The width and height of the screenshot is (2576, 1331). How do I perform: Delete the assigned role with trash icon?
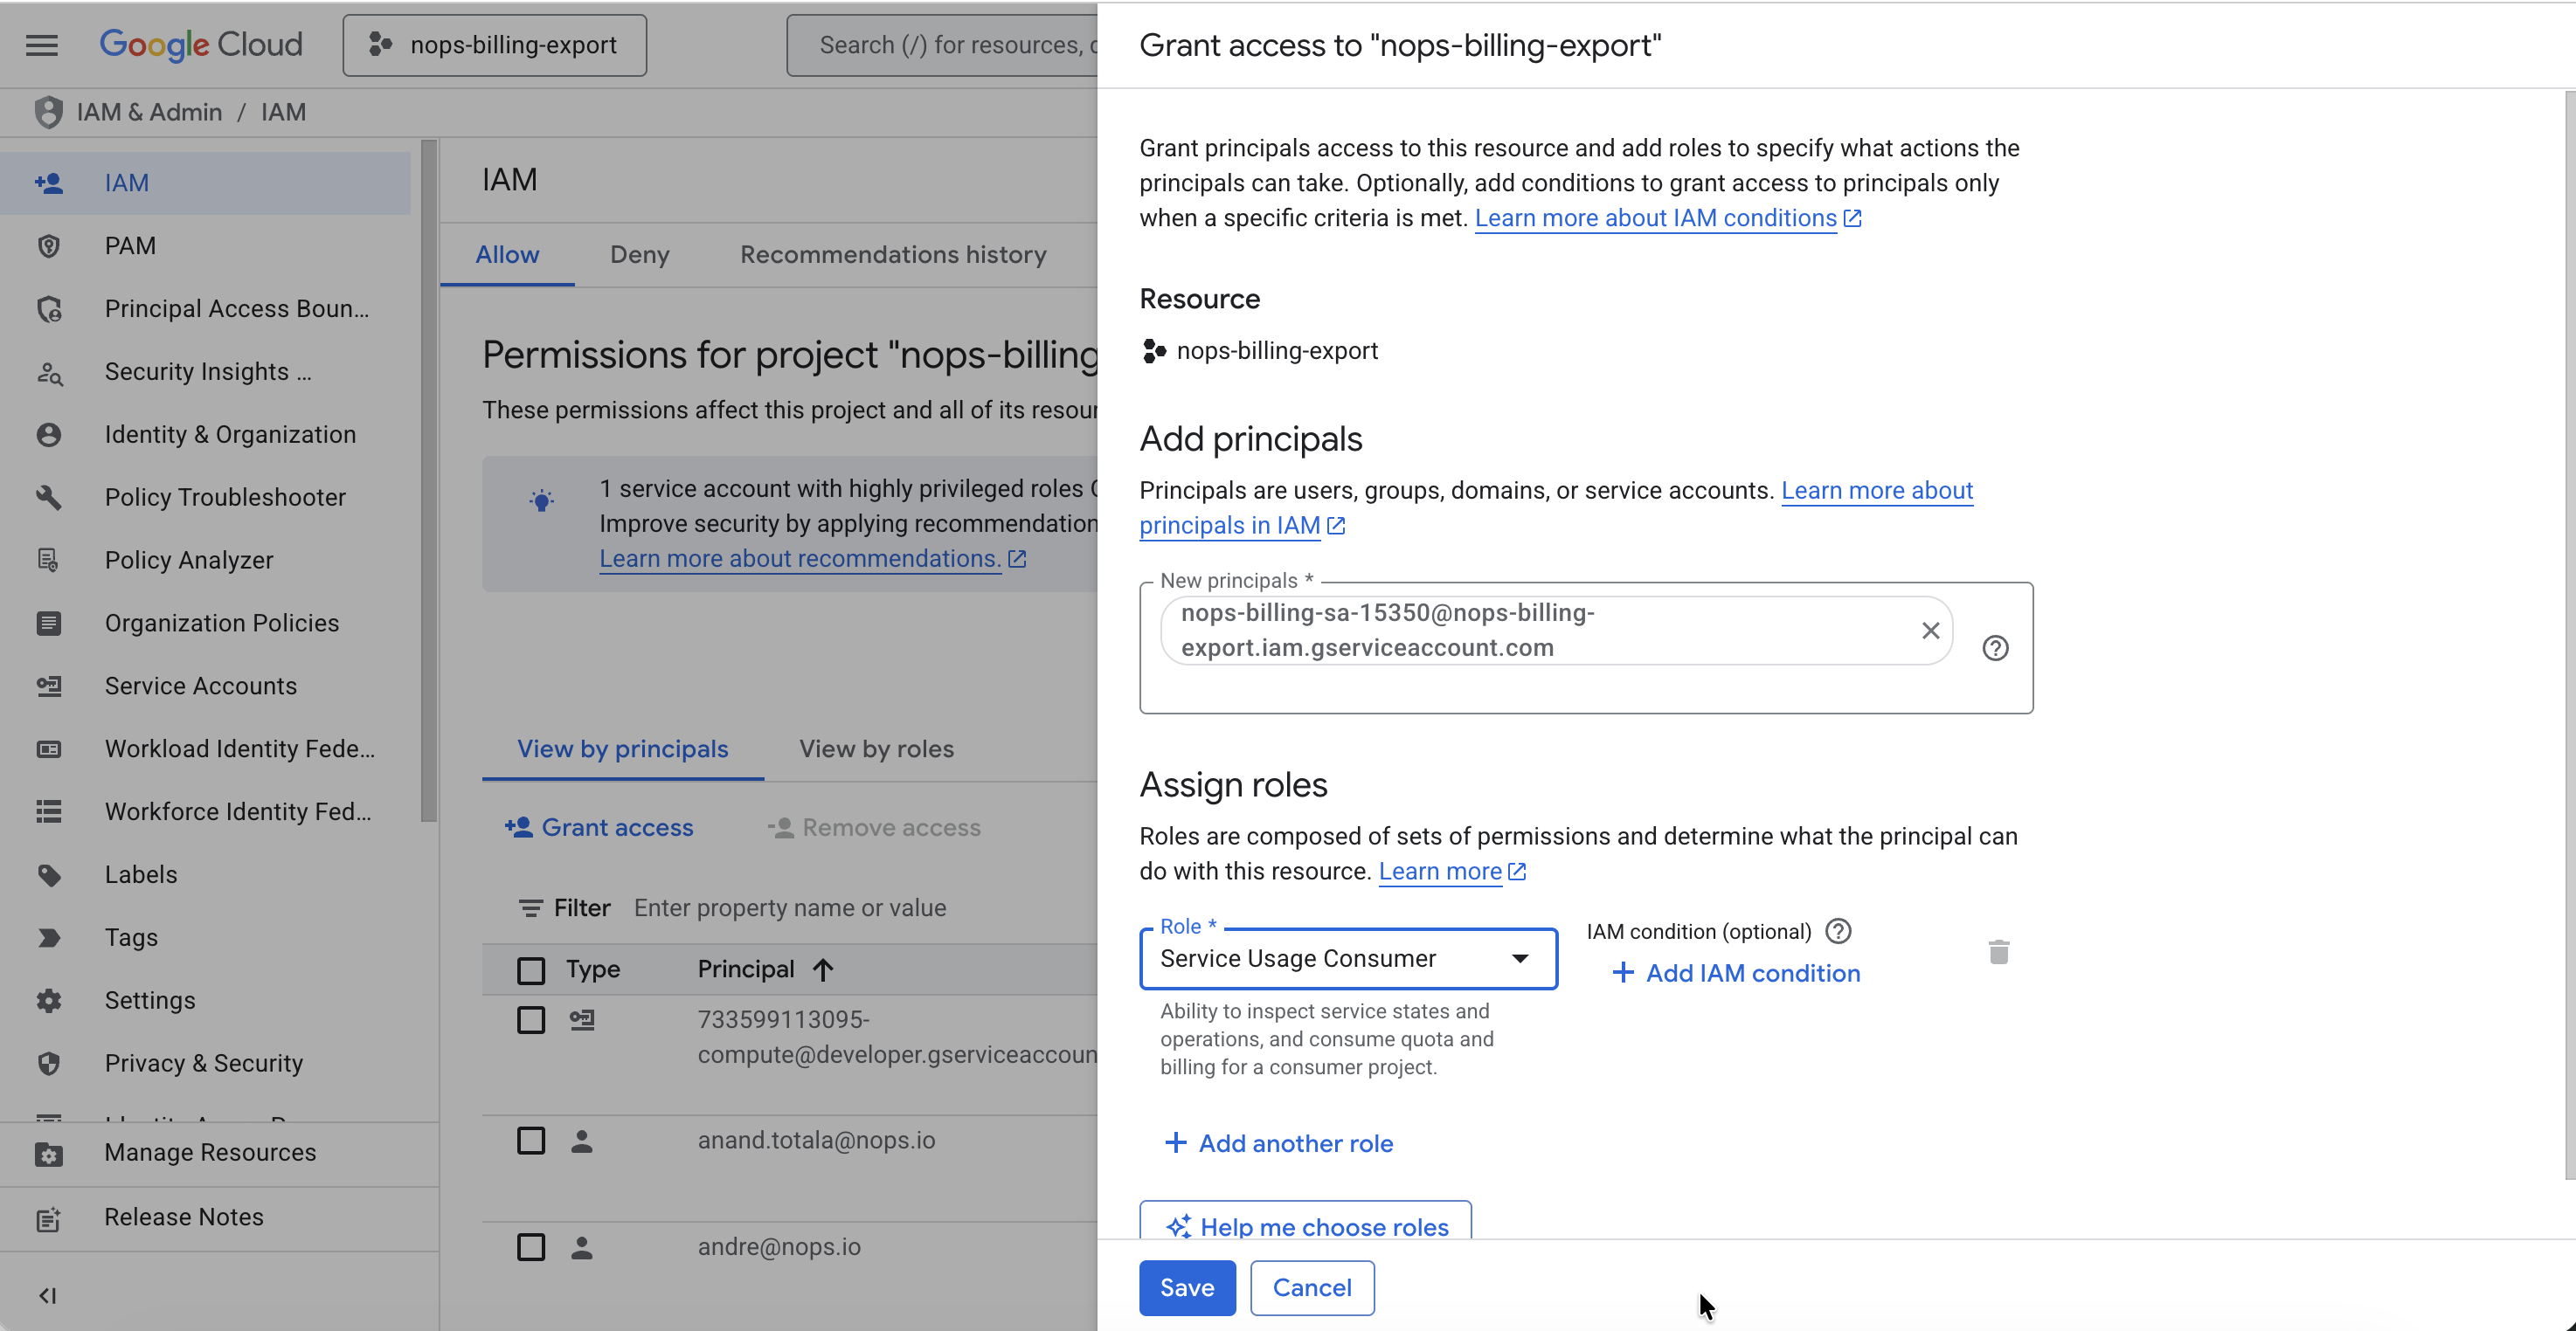(1998, 951)
